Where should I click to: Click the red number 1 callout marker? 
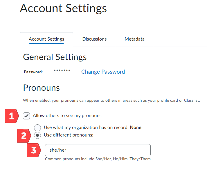click(x=12, y=116)
